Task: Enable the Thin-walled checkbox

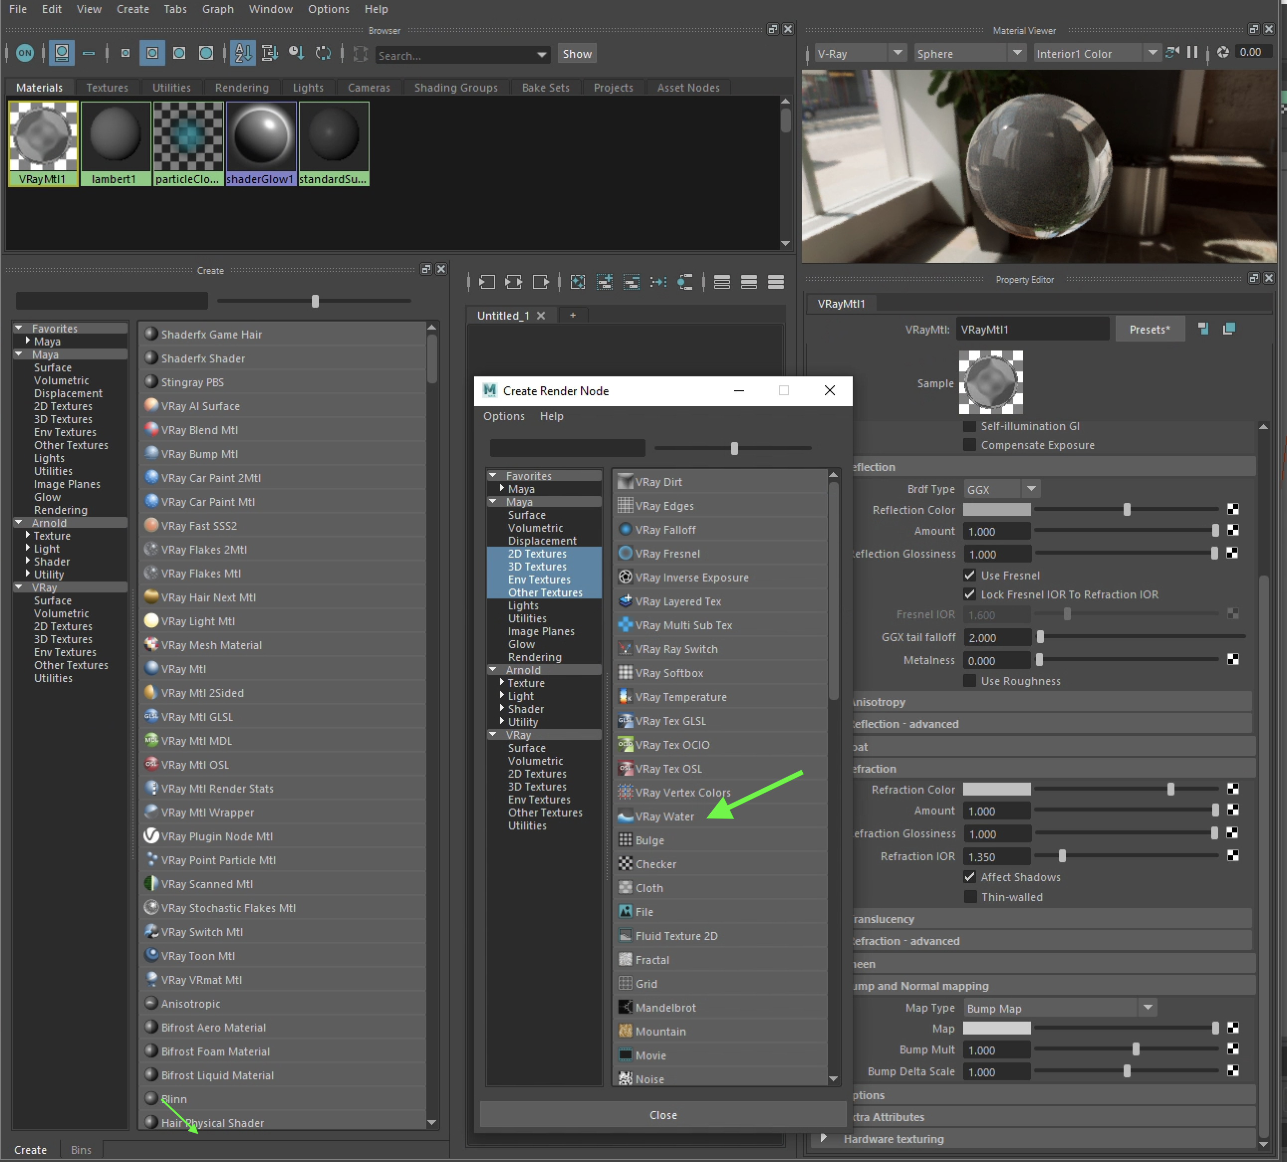Action: (x=970, y=897)
